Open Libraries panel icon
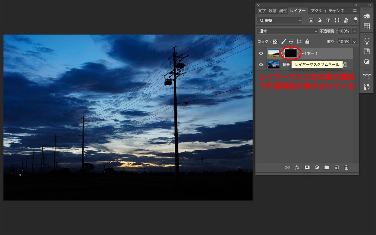 [367, 51]
